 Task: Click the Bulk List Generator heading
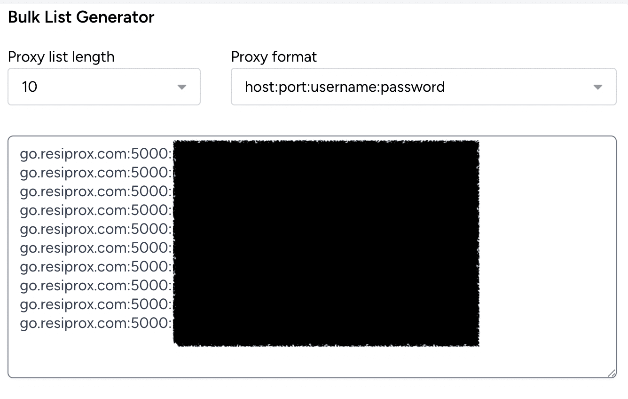pos(81,17)
